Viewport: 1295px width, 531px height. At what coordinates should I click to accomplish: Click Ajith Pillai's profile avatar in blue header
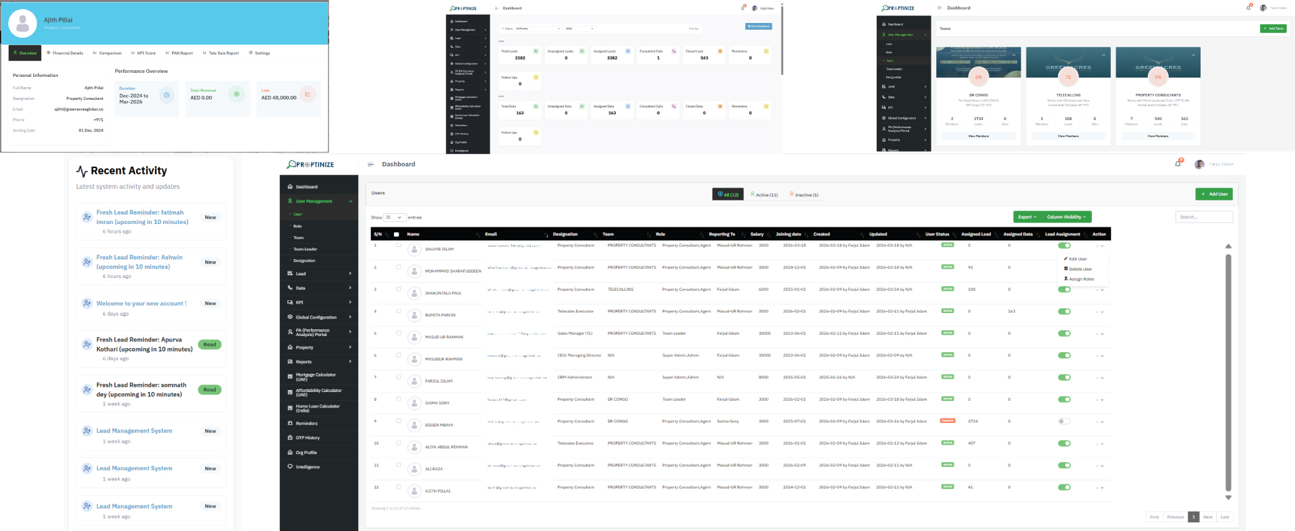pos(23,24)
